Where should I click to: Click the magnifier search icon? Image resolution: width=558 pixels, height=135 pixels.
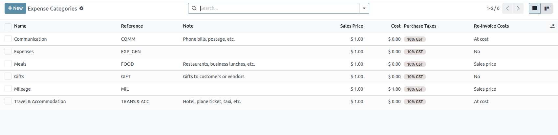coord(194,8)
